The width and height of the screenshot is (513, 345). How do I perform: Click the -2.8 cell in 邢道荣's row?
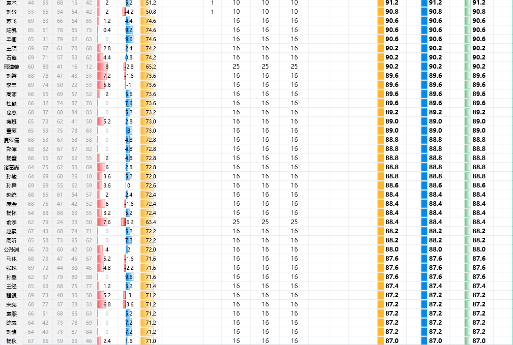(128, 67)
